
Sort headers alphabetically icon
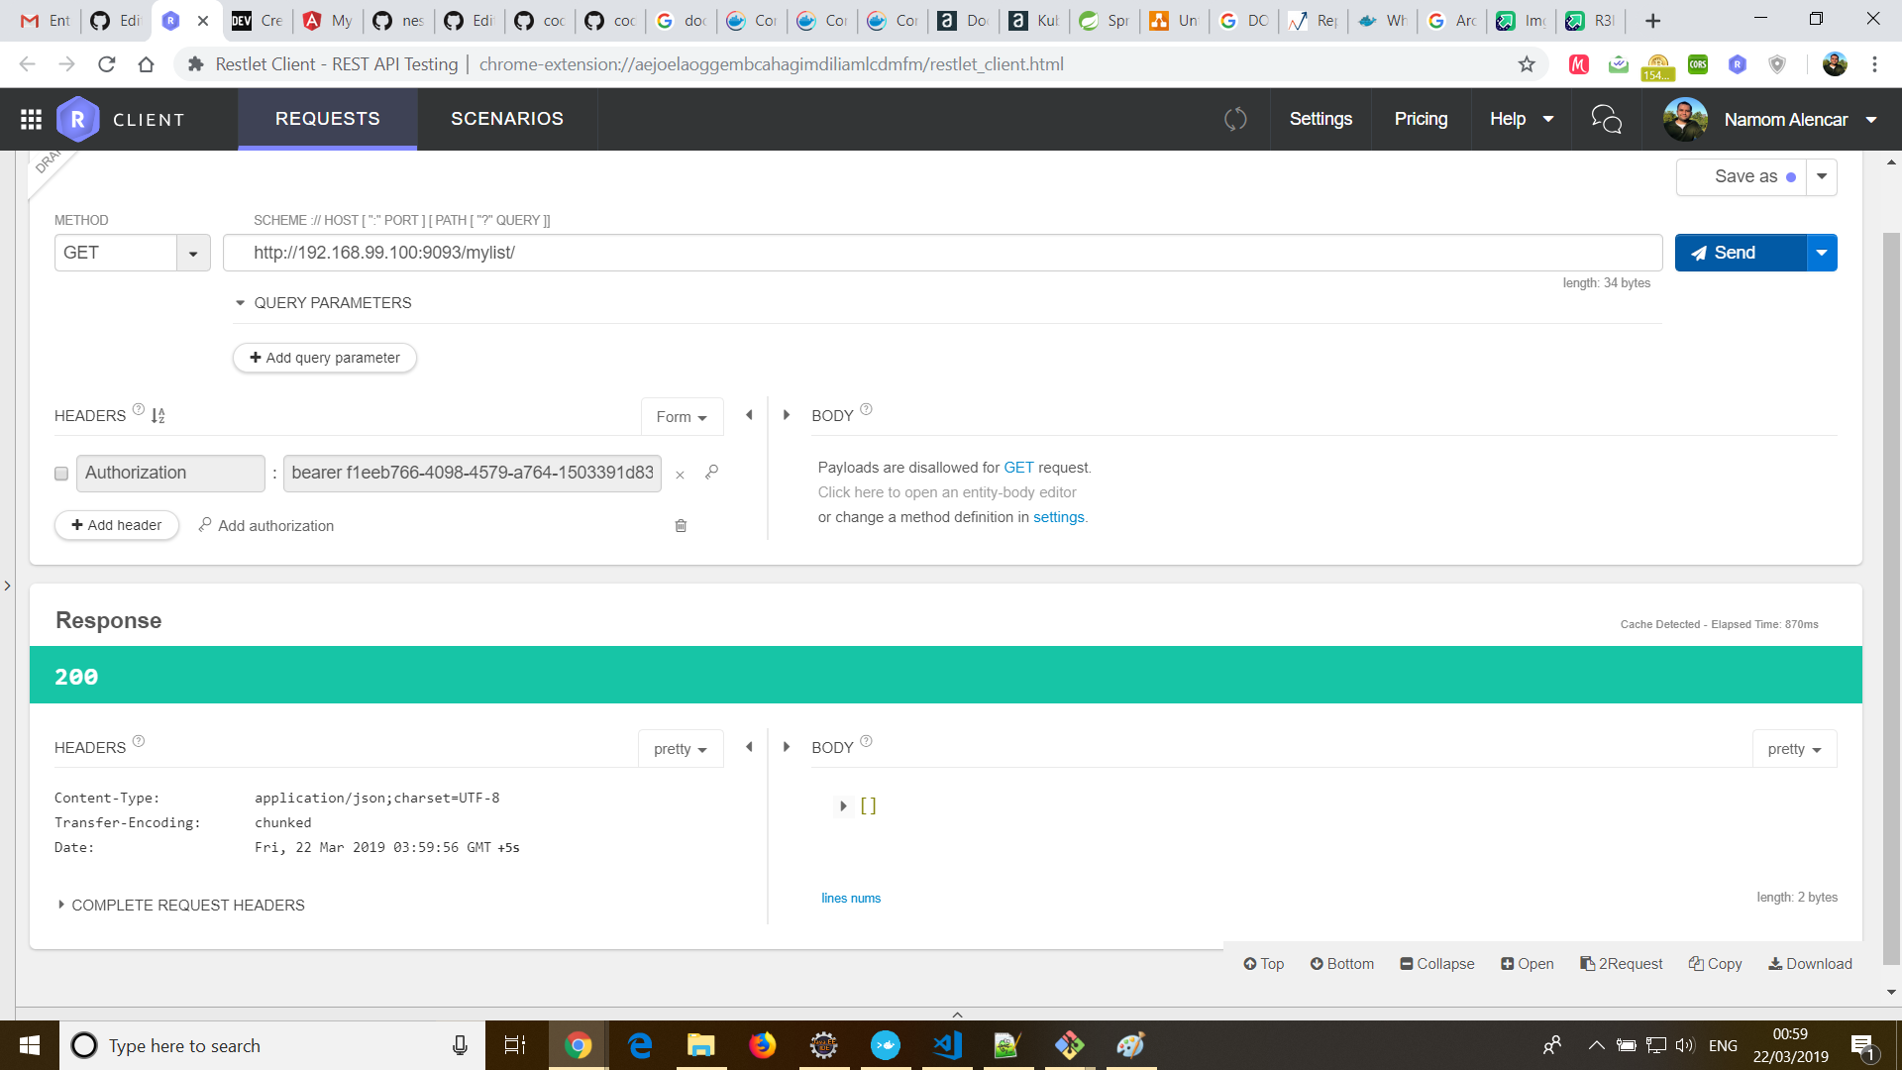[158, 416]
